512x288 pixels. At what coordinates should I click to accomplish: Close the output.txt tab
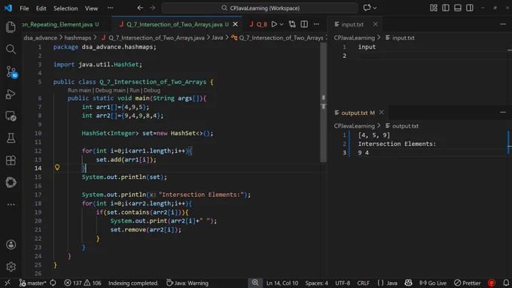pos(382,112)
